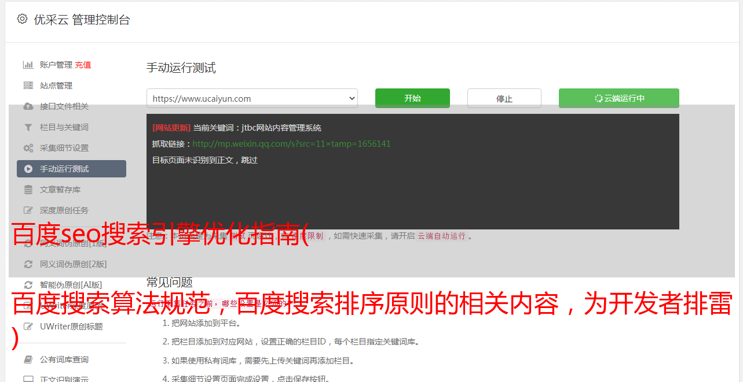The height and width of the screenshot is (382, 743).
Task: Click the edit icon for UWriter原创标题
Action: click(x=28, y=326)
